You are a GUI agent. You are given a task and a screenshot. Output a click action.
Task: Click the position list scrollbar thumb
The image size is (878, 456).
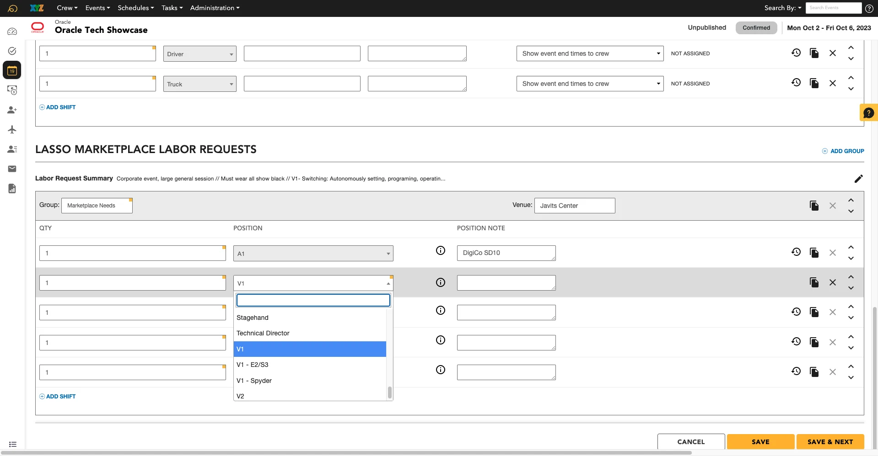tap(390, 392)
